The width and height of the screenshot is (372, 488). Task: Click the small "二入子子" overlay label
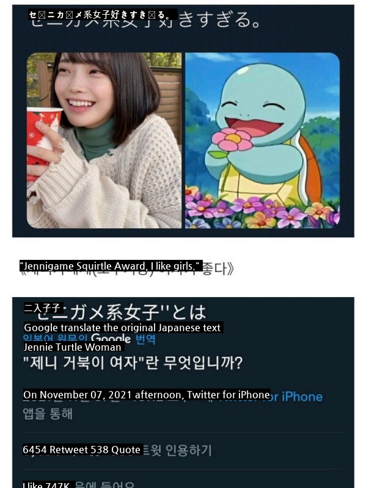[x=43, y=308]
